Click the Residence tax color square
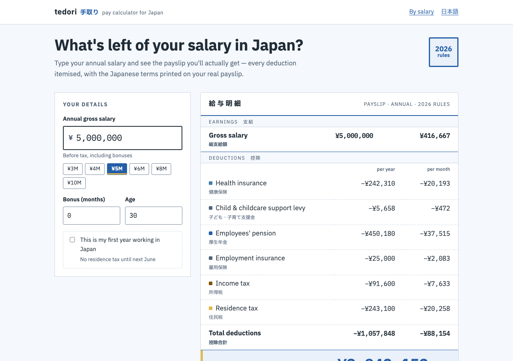 (211, 308)
